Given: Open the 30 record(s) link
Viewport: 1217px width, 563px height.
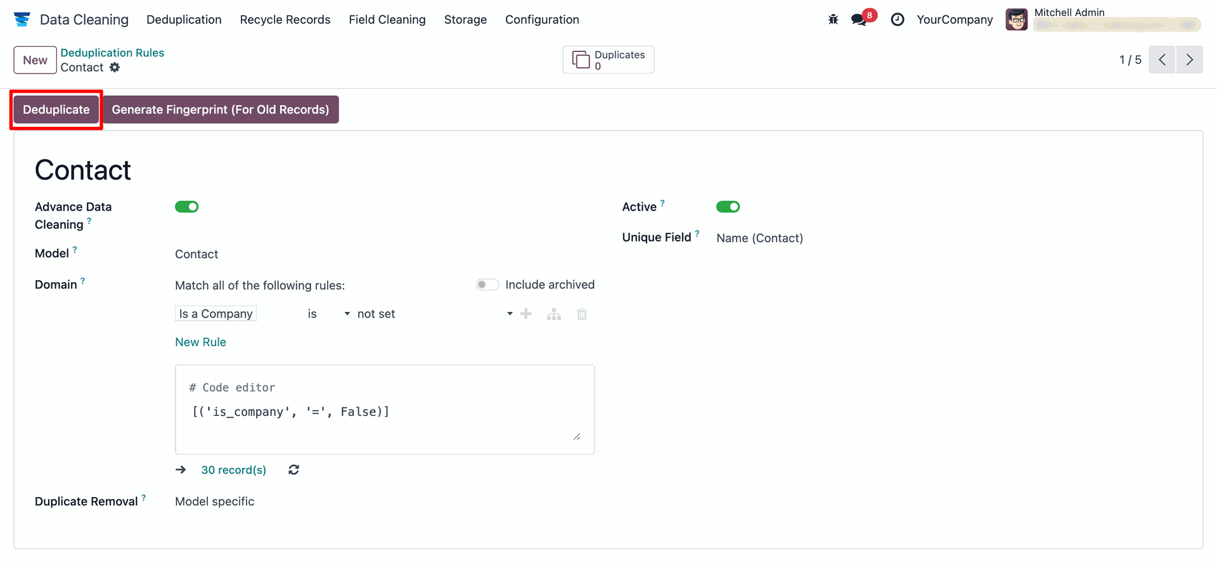Looking at the screenshot, I should 234,470.
